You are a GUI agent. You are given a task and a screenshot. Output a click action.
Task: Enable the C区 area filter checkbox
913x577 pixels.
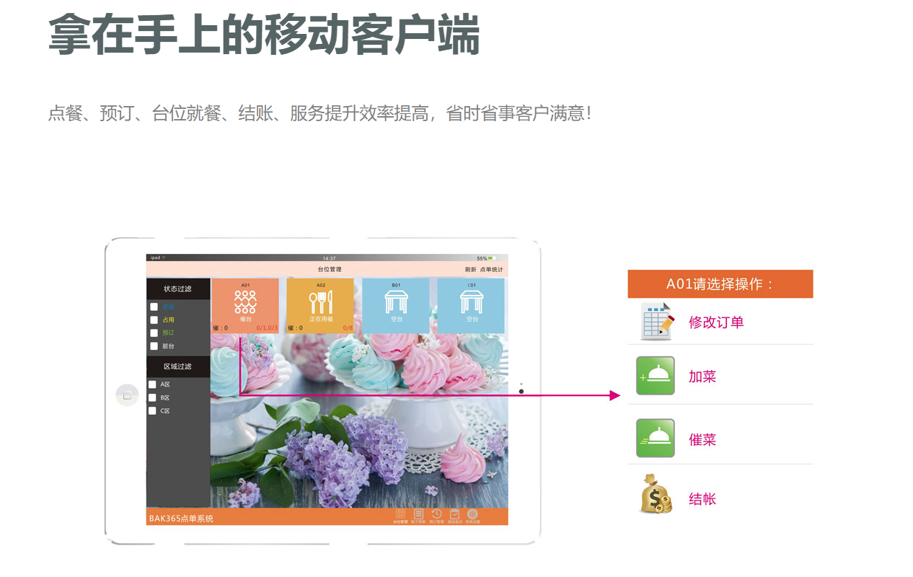pos(152,411)
